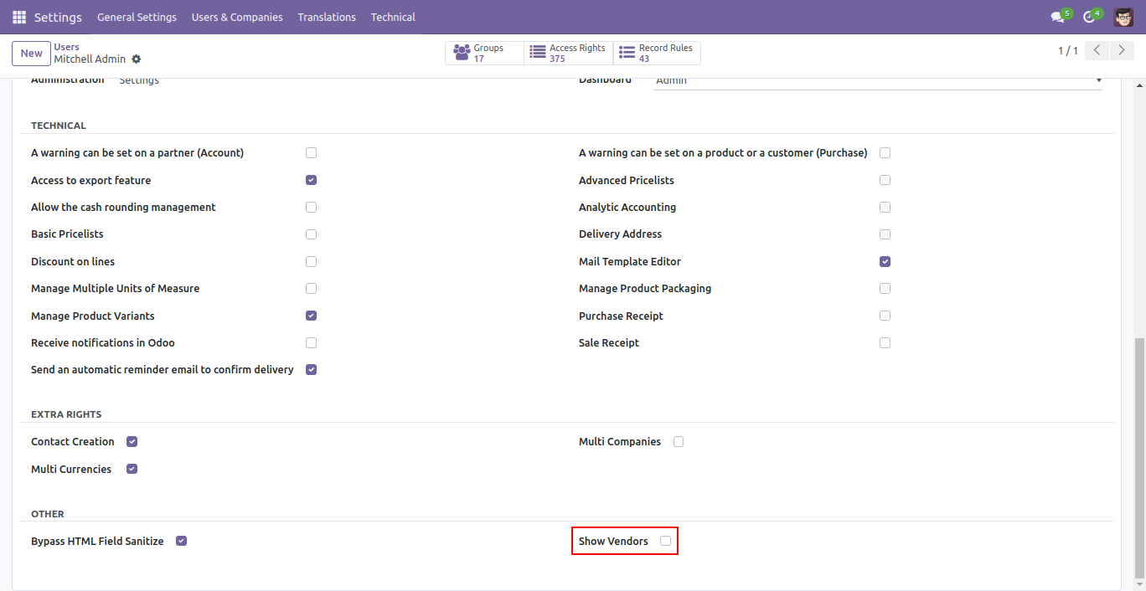Enable Manage Multiple Units of Measure
Screen dimensions: 1146x591
point(312,288)
